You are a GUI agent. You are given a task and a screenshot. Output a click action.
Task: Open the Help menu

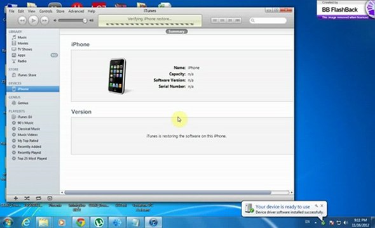[92, 11]
